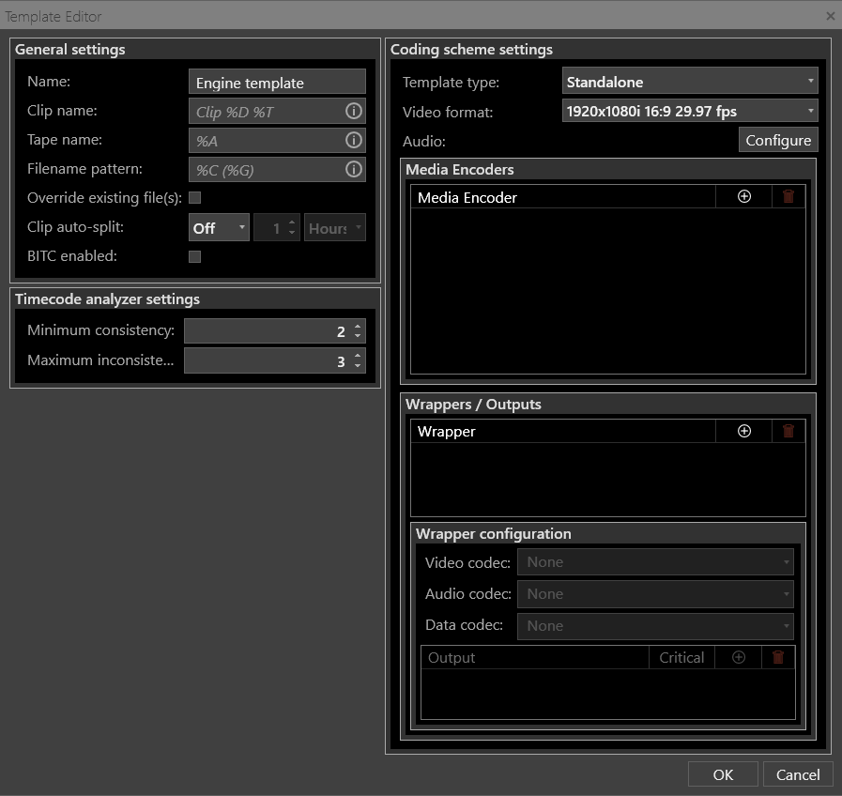842x796 pixels.
Task: Add an Output with the plus icon
Action: coord(739,657)
